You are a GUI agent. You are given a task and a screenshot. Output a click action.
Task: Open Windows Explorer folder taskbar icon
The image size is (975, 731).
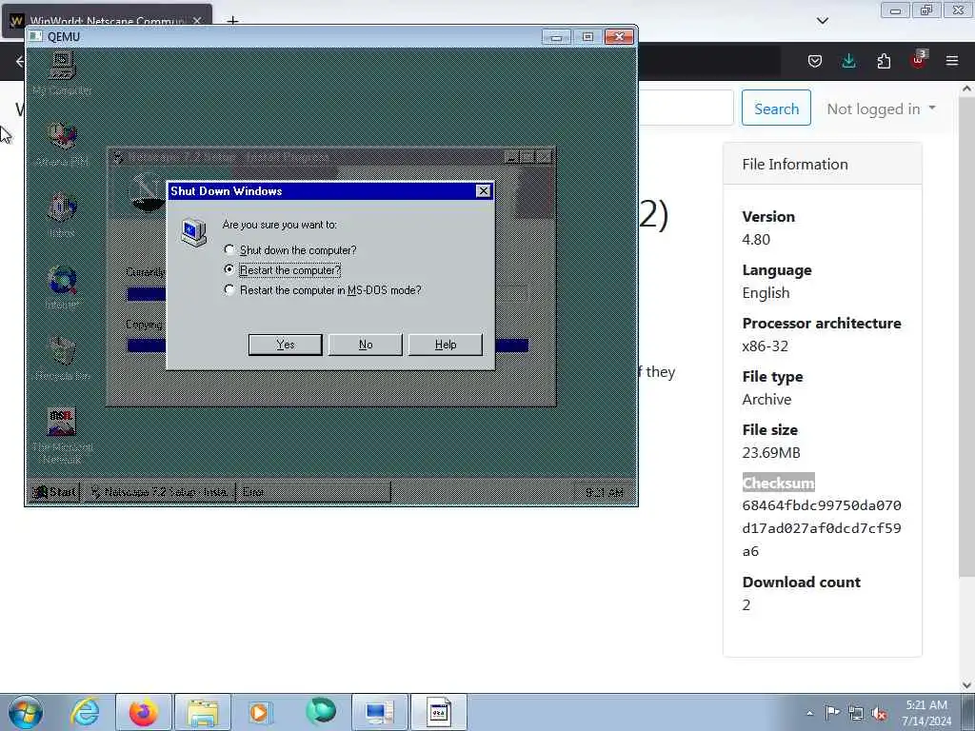[x=203, y=712]
